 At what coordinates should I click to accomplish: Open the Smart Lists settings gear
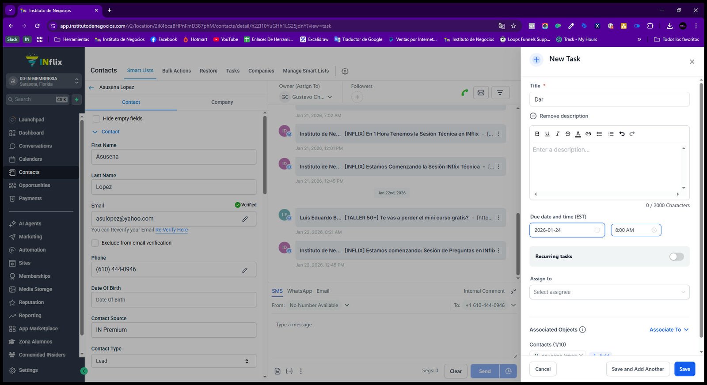pyautogui.click(x=345, y=71)
